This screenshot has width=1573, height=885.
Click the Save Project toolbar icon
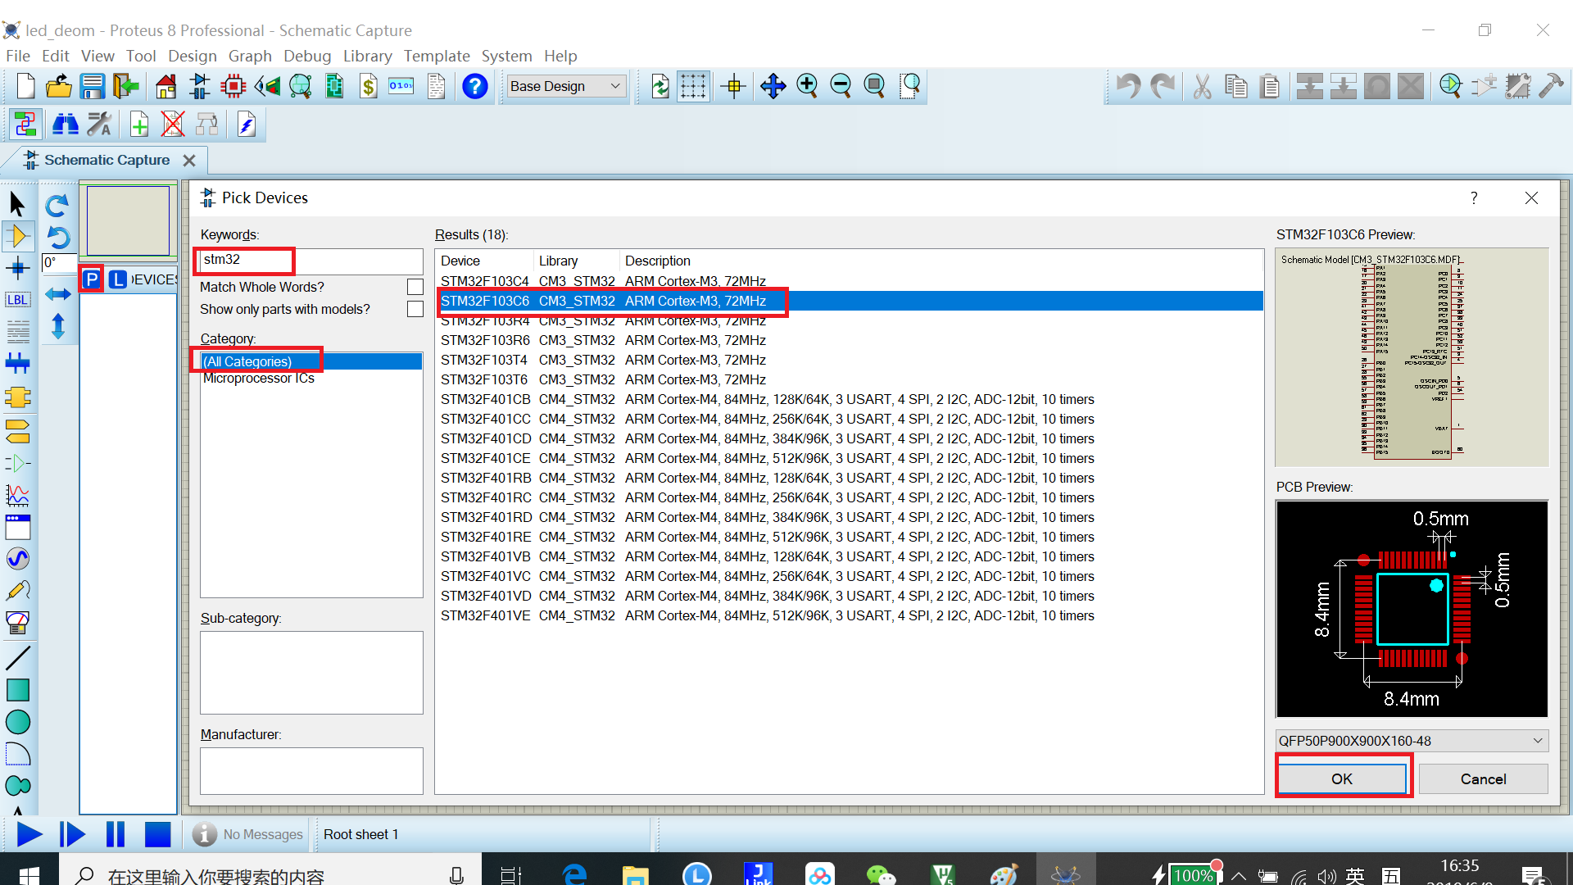(93, 86)
